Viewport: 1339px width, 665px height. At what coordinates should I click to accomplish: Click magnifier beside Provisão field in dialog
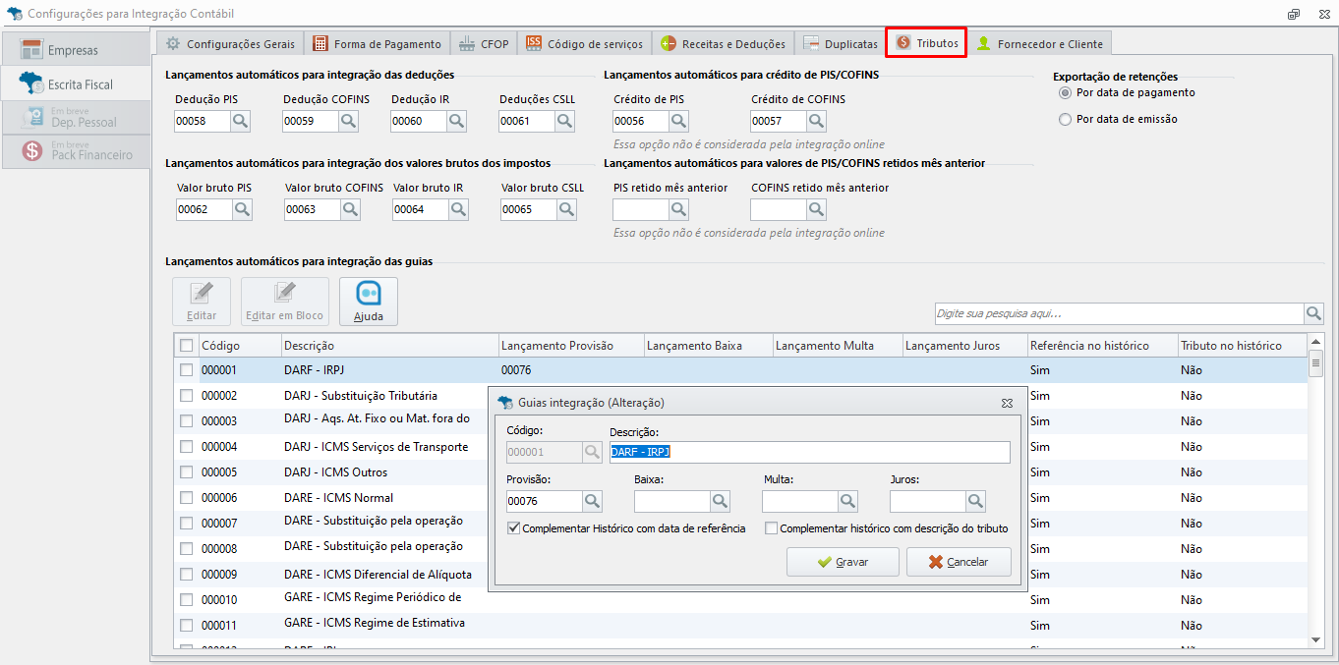pyautogui.click(x=592, y=501)
